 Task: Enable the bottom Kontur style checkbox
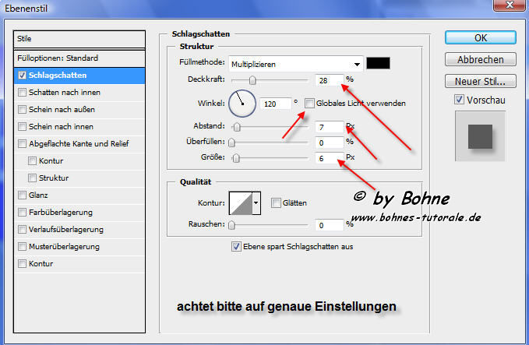click(x=23, y=263)
